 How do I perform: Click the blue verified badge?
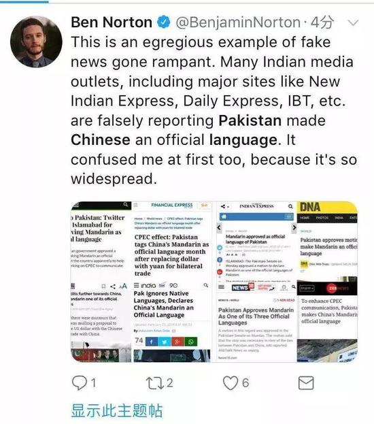tap(164, 22)
